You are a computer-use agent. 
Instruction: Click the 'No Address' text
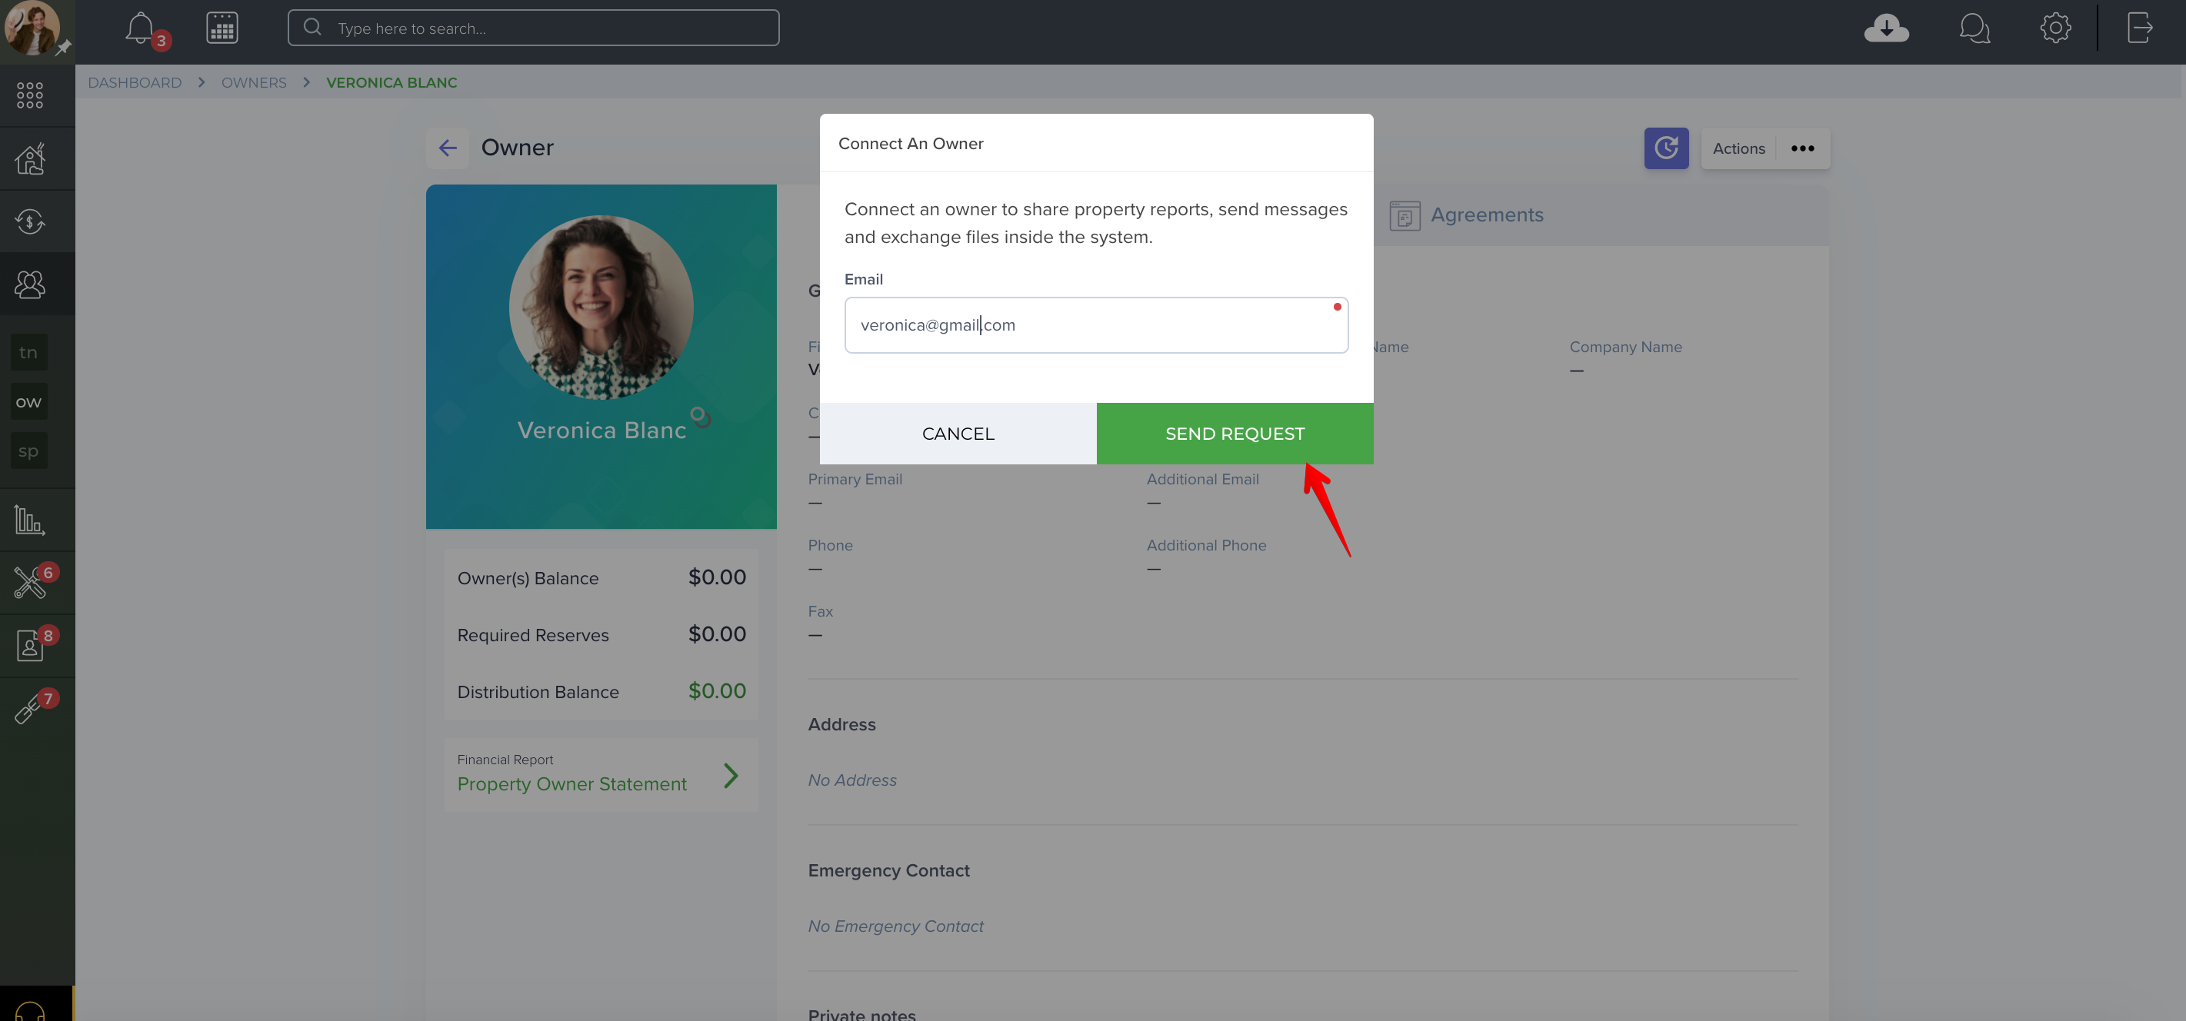(x=852, y=780)
